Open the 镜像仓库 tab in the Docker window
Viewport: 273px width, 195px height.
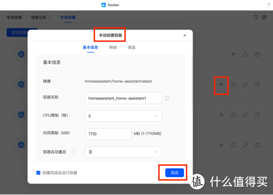click(38, 17)
